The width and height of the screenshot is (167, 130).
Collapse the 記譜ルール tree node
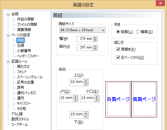(x=8, y=62)
